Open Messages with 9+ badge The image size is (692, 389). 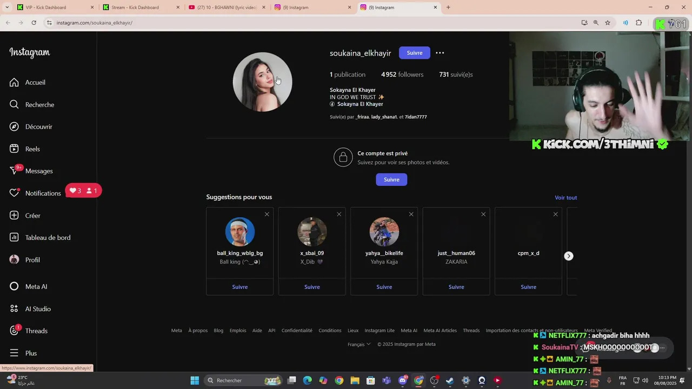pyautogui.click(x=31, y=171)
